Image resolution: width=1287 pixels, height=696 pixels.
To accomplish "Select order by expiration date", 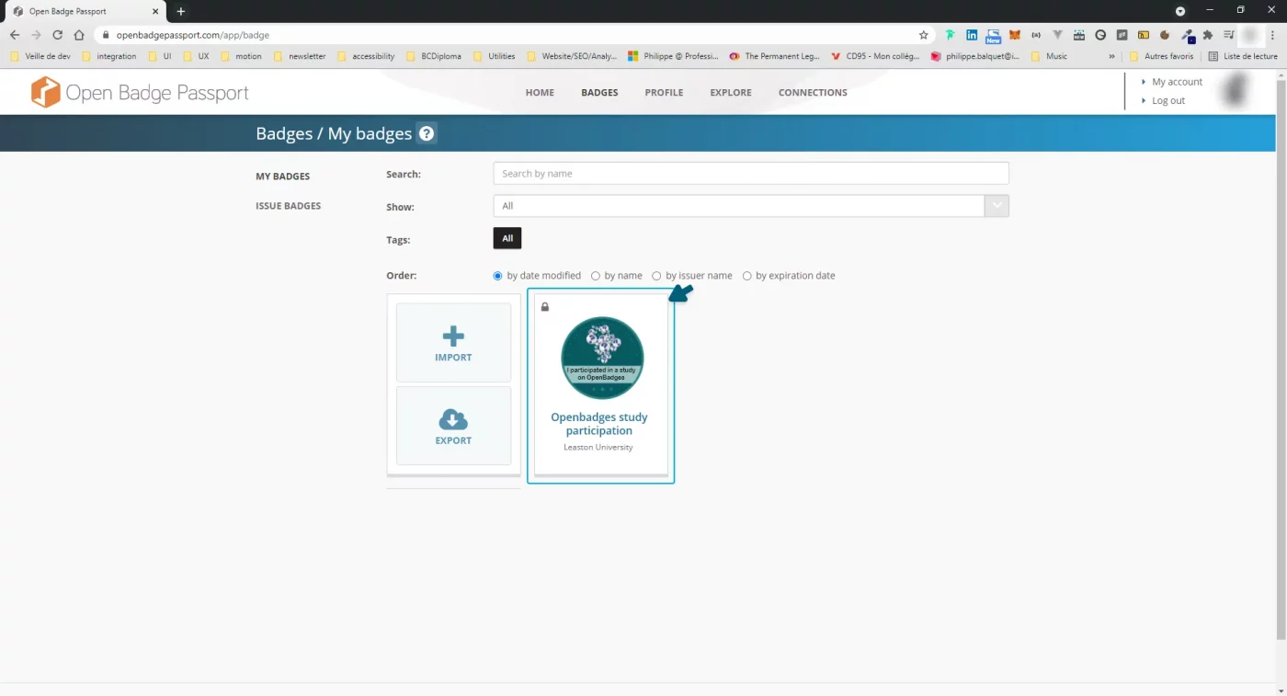I will pos(747,276).
